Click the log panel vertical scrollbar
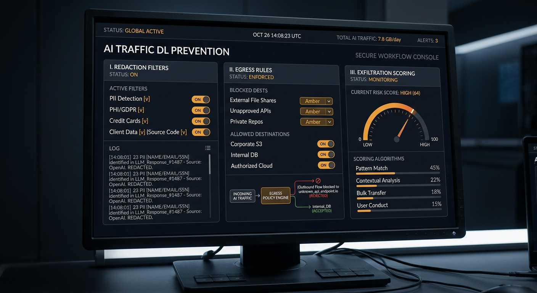 coord(209,185)
